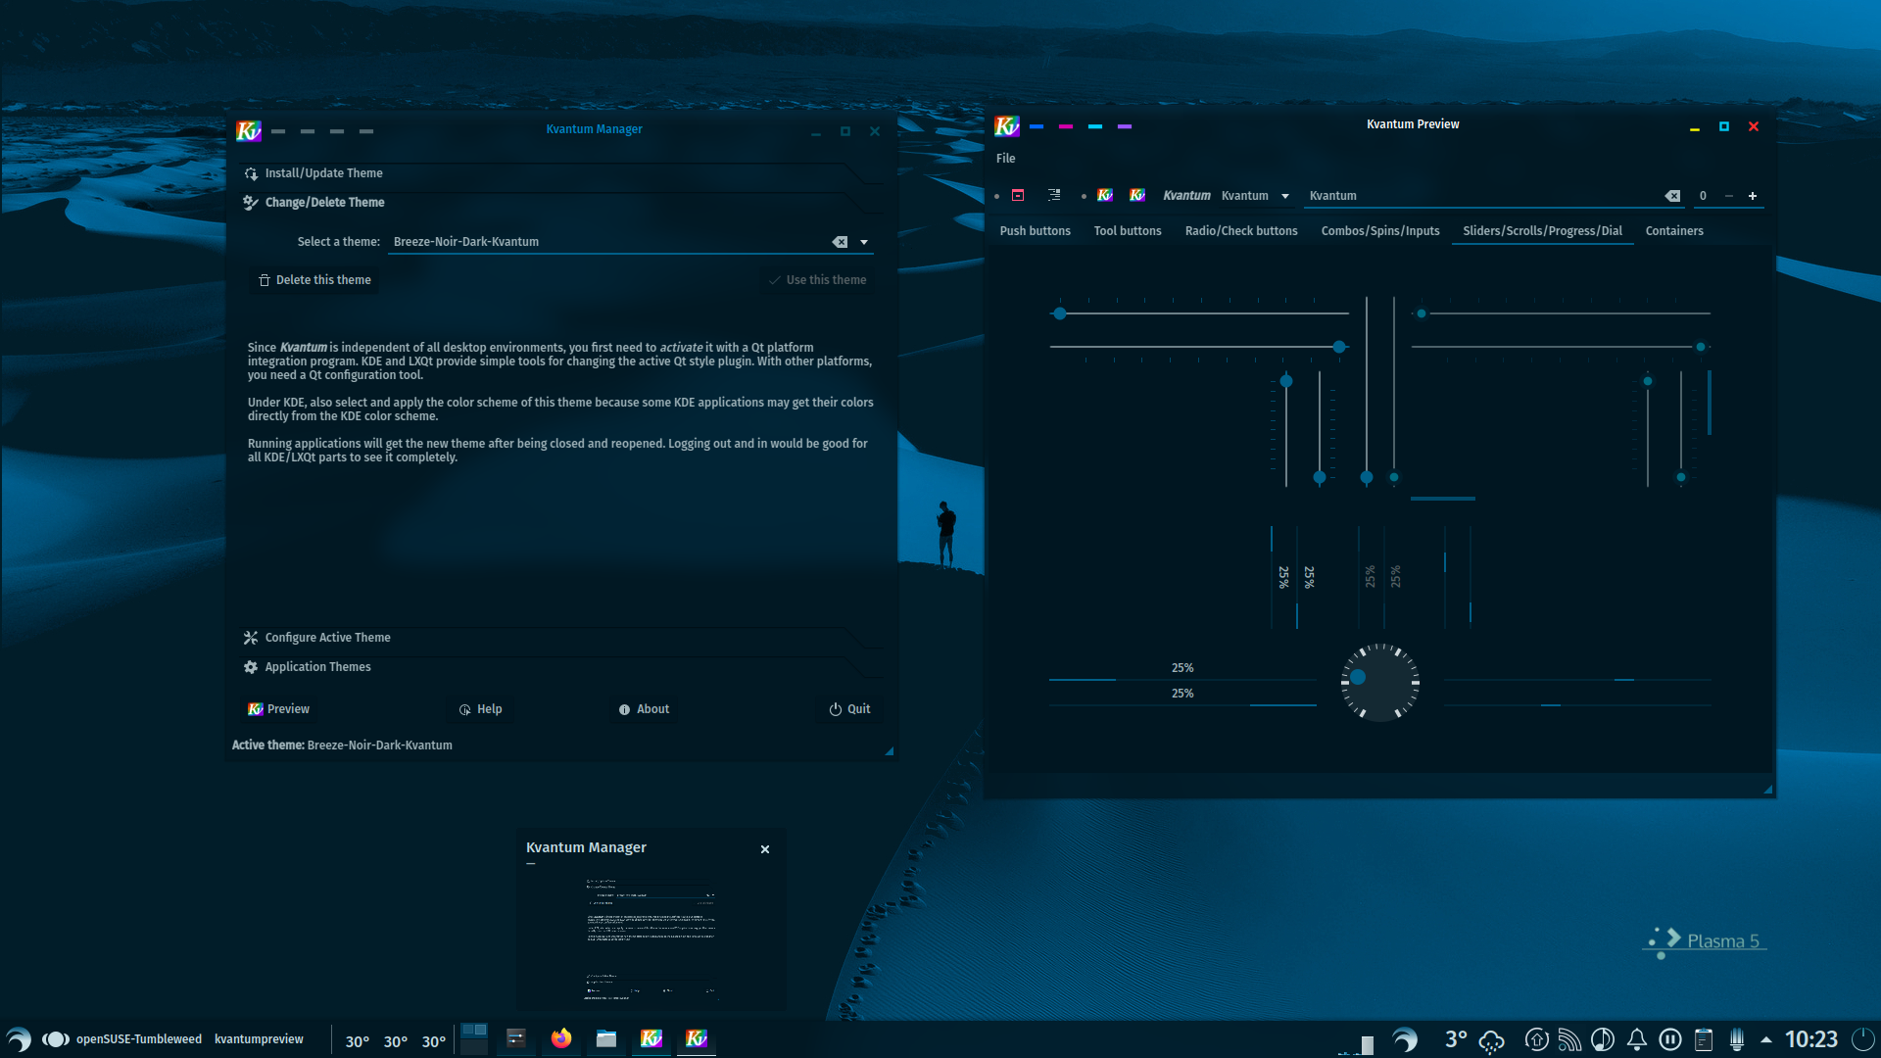Viewport: 1881px width, 1058px height.
Task: Click the power icon at taskbar end
Action: [x=1862, y=1039]
